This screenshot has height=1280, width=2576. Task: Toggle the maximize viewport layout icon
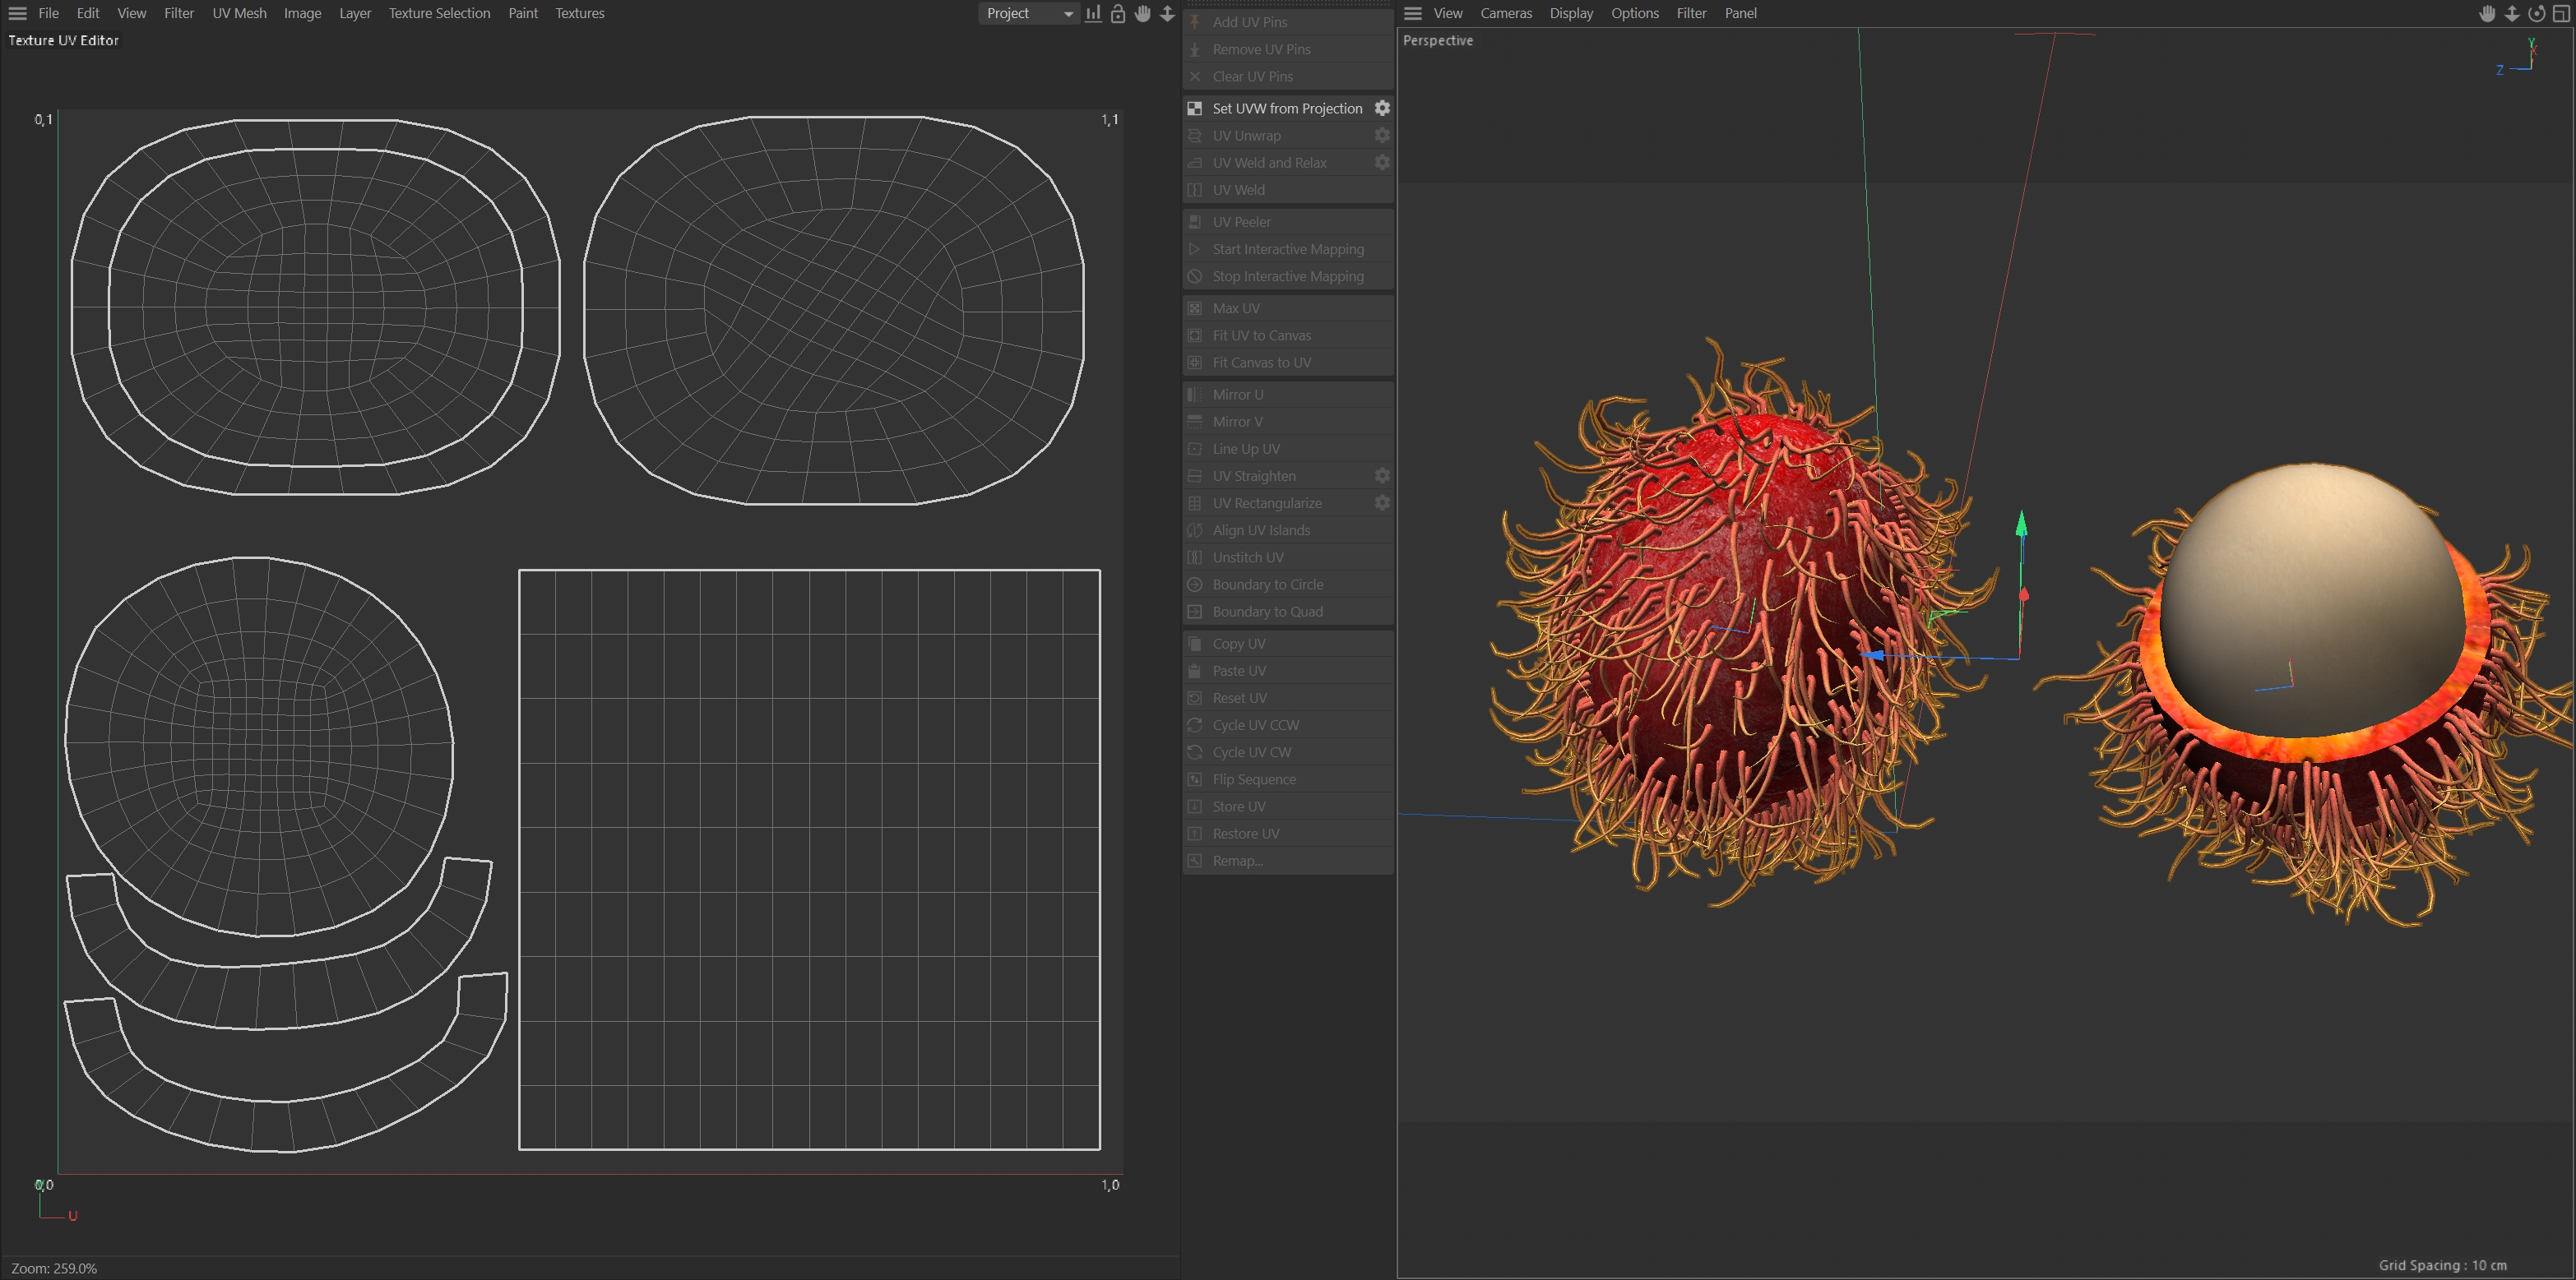point(2561,13)
